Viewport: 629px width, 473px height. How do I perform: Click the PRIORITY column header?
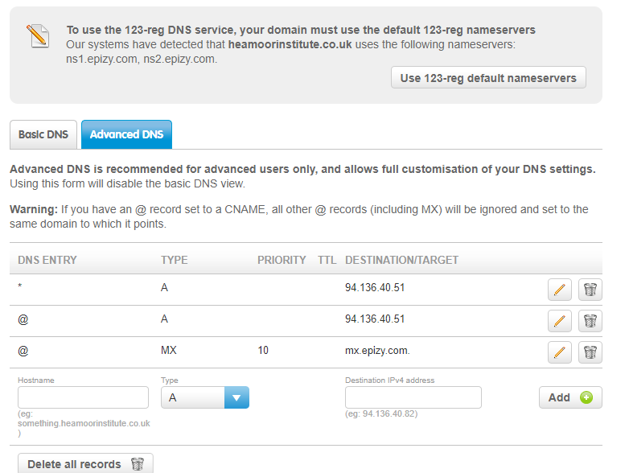[282, 260]
